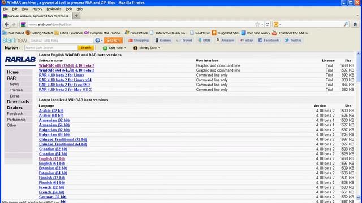
Task: Bookmark this page with the star icon
Action: point(257,24)
